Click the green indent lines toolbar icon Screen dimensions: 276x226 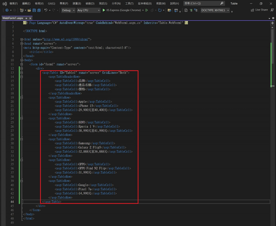[191, 10]
